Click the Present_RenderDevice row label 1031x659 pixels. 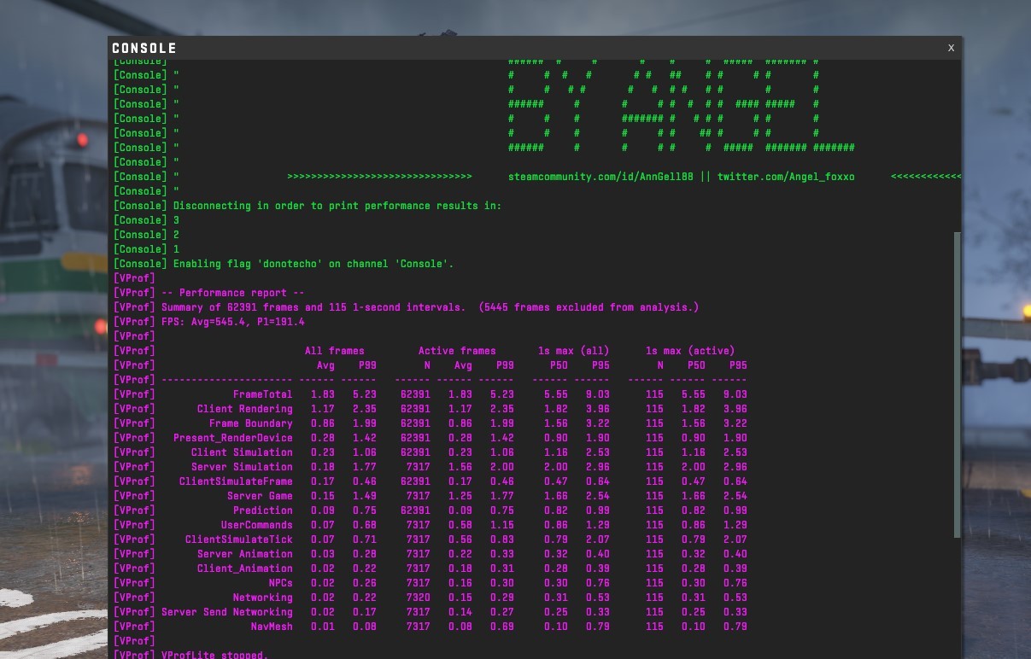pos(232,438)
